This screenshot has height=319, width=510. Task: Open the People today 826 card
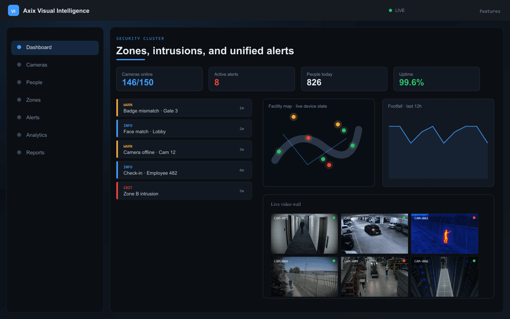coord(344,79)
